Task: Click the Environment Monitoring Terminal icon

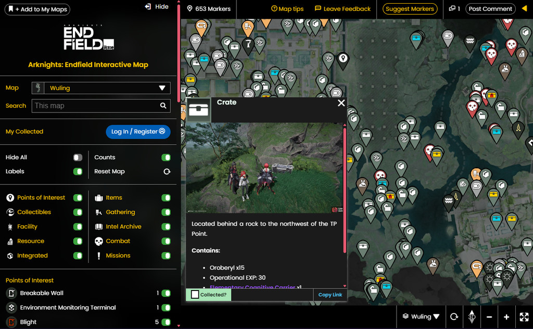Action: (11, 308)
